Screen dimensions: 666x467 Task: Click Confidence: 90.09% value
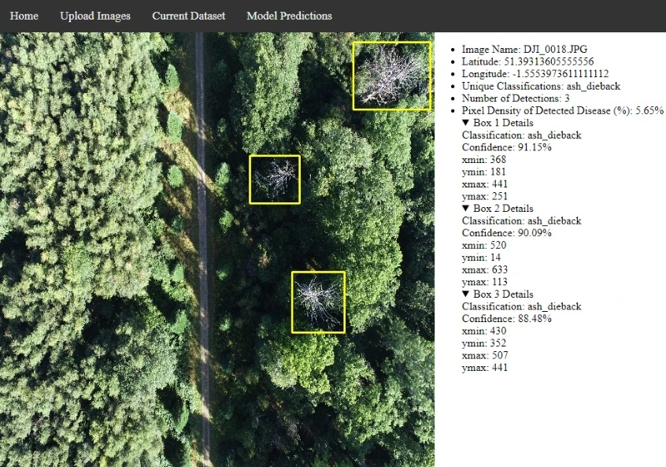507,233
